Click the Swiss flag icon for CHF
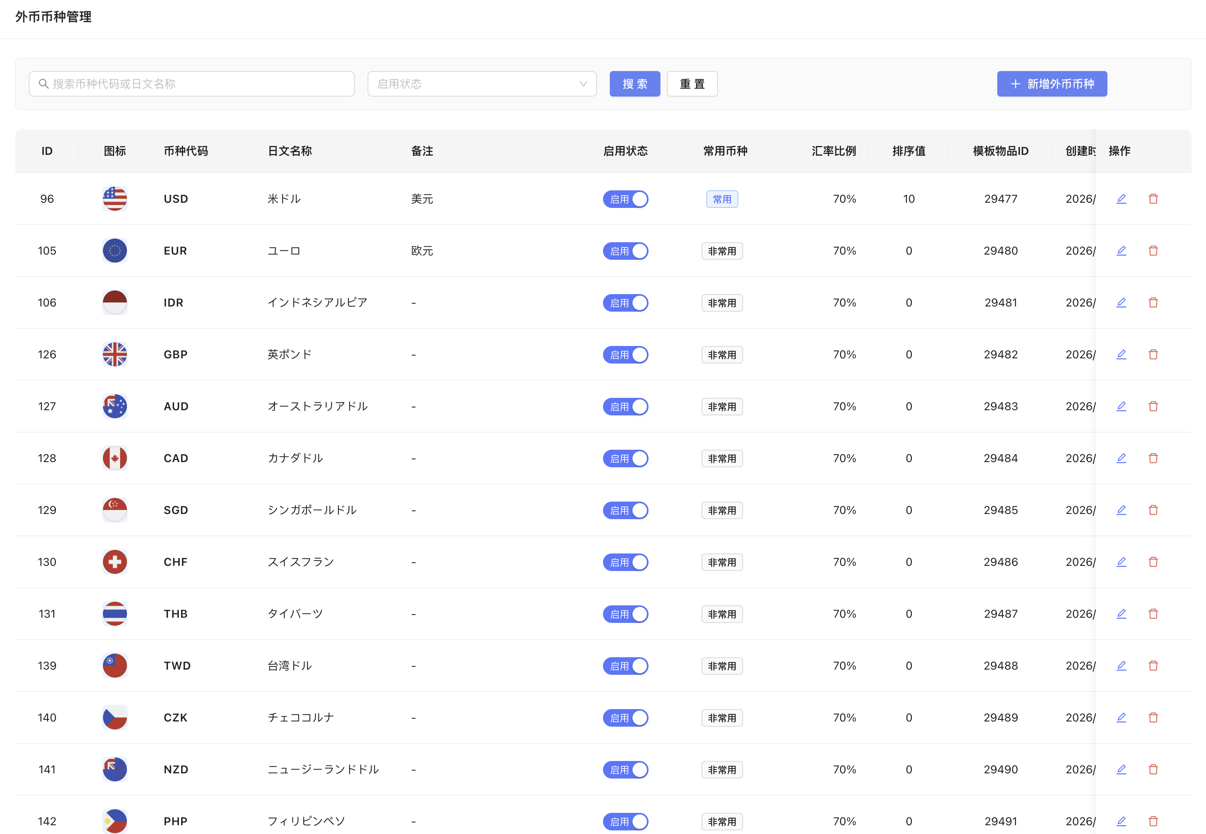Screen dimensions: 1206x834 tap(115, 562)
